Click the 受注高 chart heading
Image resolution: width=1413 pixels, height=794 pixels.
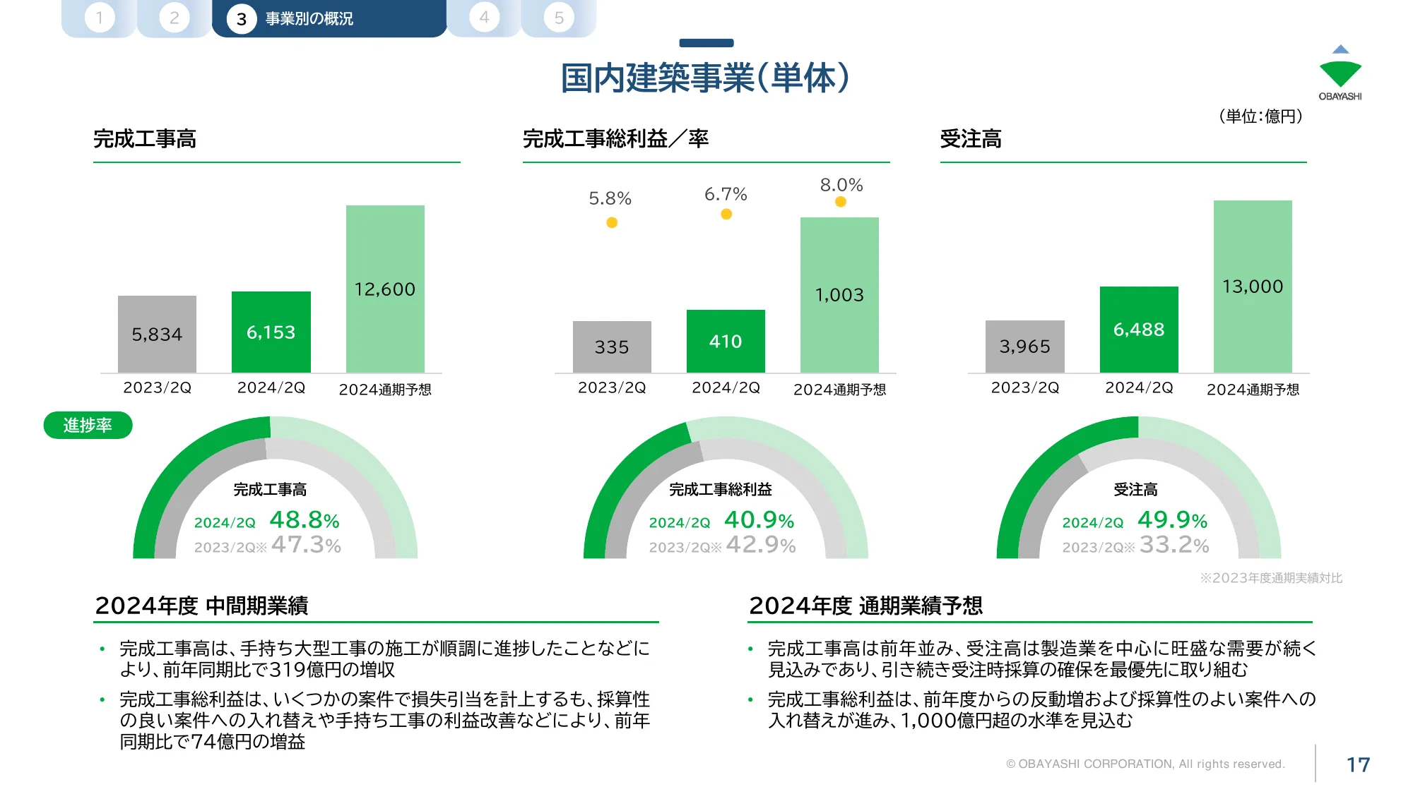click(971, 139)
